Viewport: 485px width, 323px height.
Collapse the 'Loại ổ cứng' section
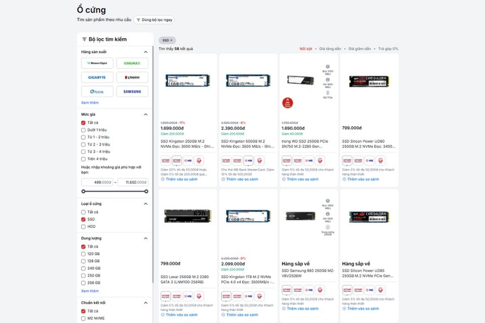click(x=145, y=204)
